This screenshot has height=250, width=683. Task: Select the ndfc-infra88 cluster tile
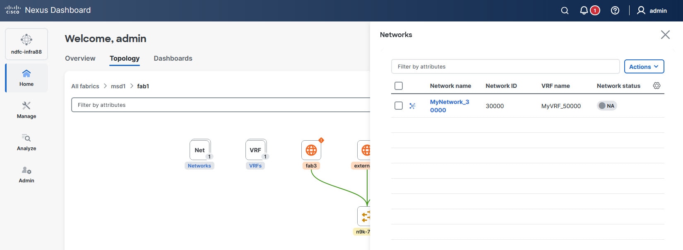[26, 44]
